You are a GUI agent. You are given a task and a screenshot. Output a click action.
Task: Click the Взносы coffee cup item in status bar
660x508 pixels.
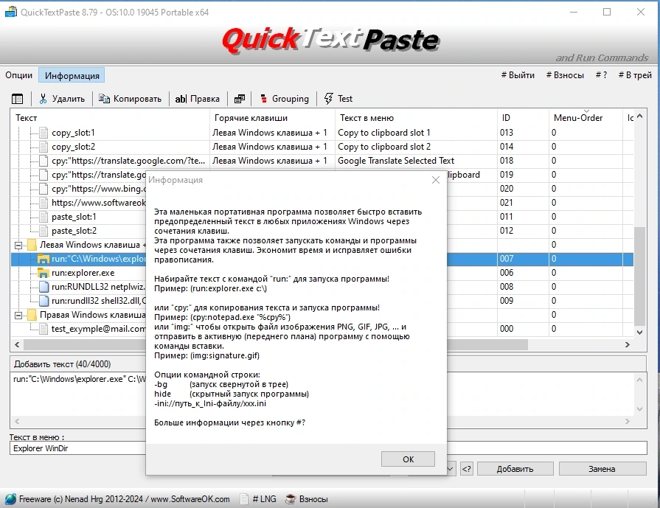(x=307, y=499)
